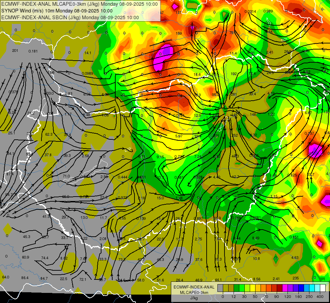Click the map value 159
The image size is (330, 303).
pos(179,33)
